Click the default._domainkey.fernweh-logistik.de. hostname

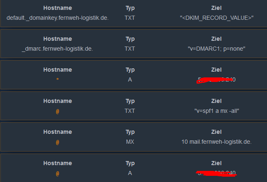click(x=58, y=18)
